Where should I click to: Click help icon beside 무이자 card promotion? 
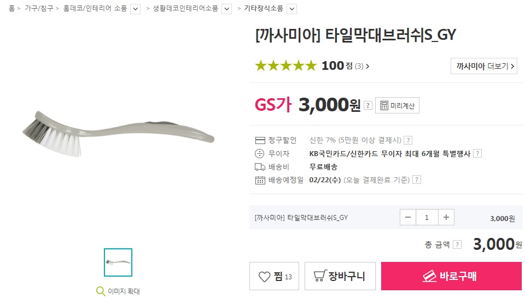[477, 154]
